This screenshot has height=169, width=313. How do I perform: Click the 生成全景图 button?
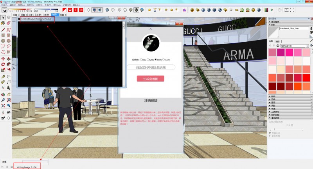(x=151, y=78)
